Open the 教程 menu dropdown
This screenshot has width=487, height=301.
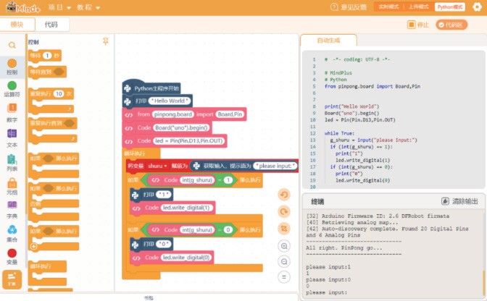point(88,7)
